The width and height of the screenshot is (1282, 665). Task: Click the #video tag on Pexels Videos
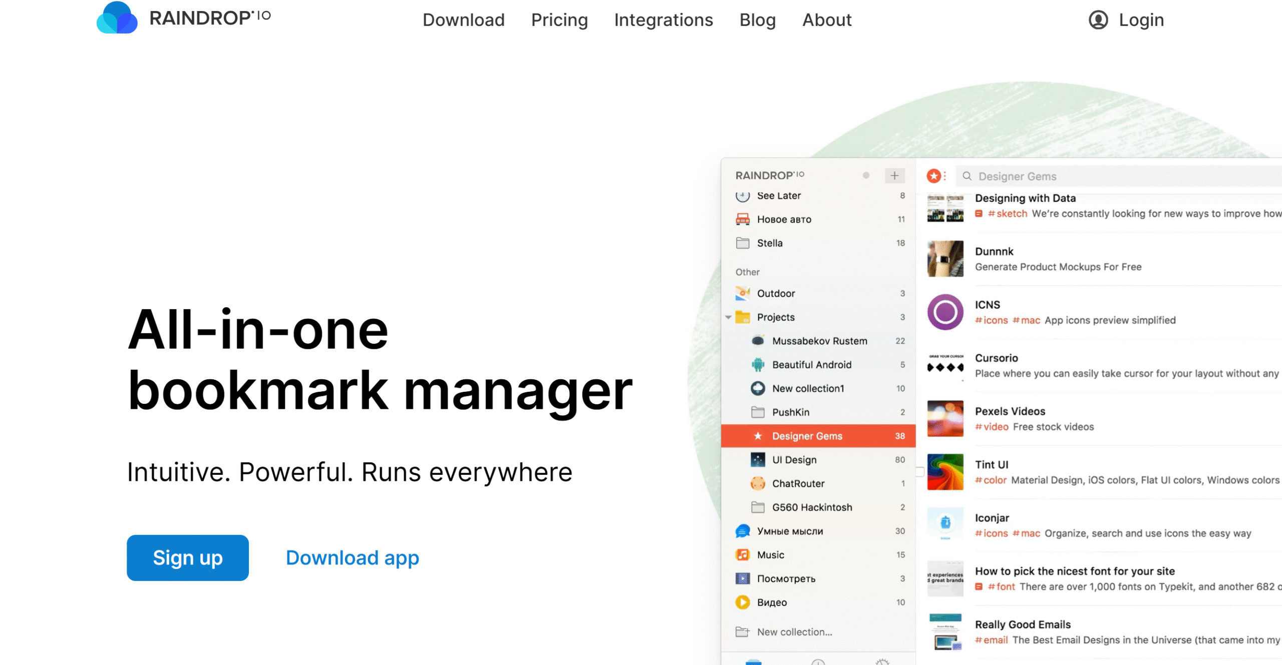991,427
